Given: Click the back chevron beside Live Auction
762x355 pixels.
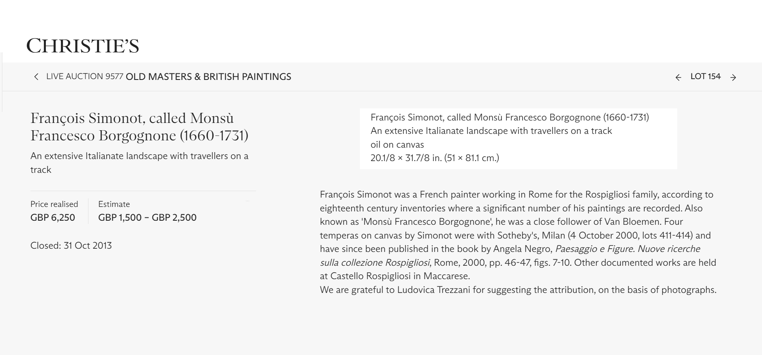Looking at the screenshot, I should click(36, 77).
